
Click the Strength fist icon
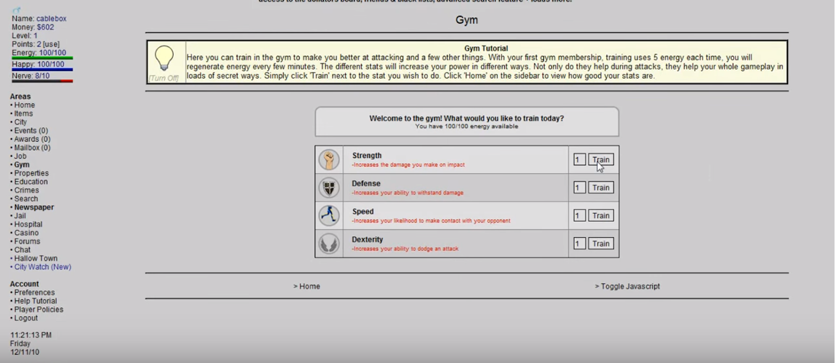[329, 160]
